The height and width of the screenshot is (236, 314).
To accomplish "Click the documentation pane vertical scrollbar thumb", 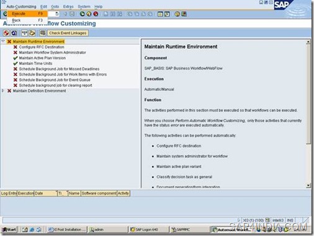I will point(308,94).
